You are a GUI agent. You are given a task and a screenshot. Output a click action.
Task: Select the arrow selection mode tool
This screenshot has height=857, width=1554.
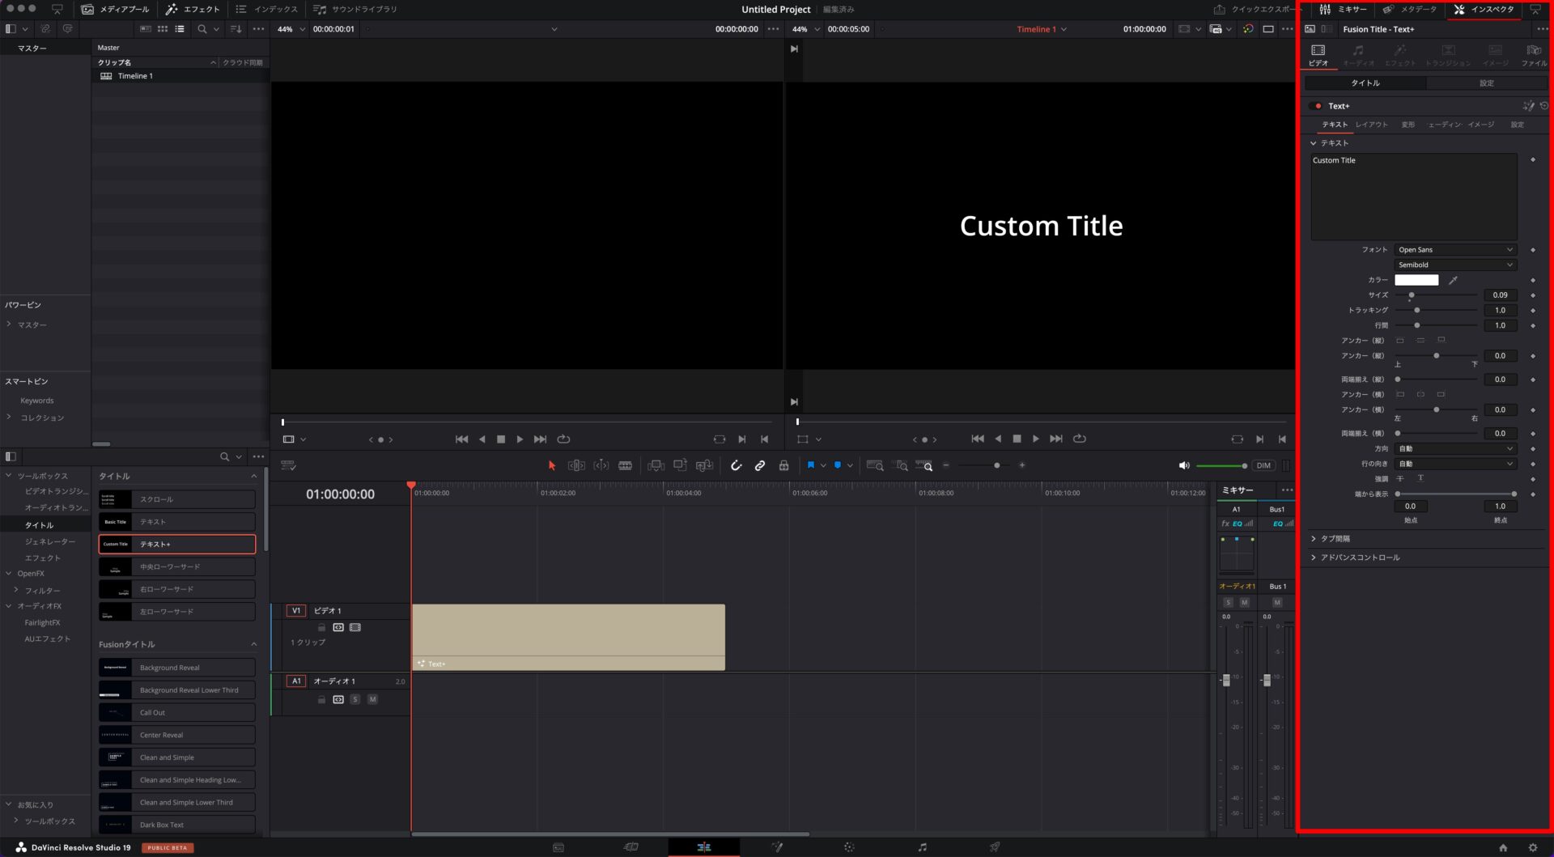coord(552,465)
